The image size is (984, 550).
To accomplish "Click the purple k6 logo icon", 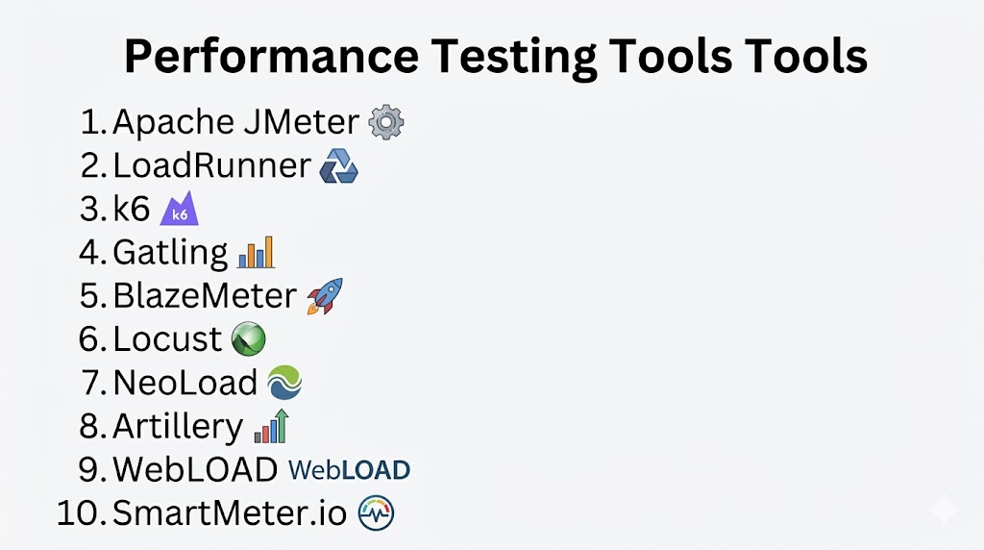I will [179, 210].
